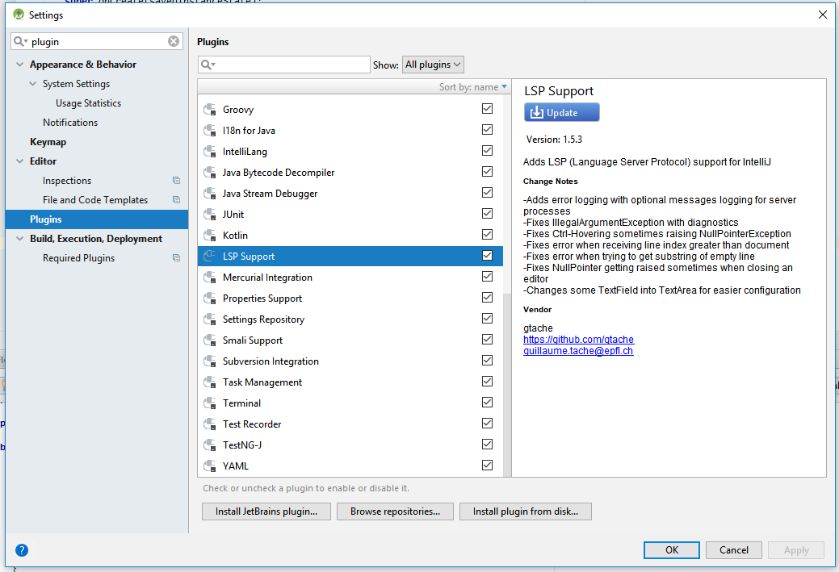
Task: Open the Show All plugins dropdown
Action: coord(433,65)
